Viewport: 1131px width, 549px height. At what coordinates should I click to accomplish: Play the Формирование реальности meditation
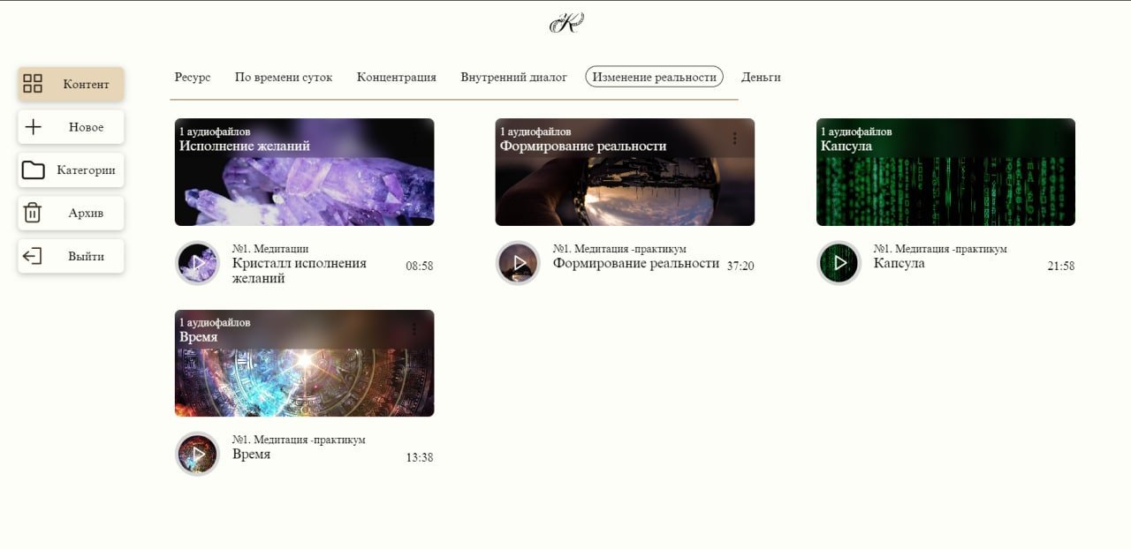(x=518, y=263)
